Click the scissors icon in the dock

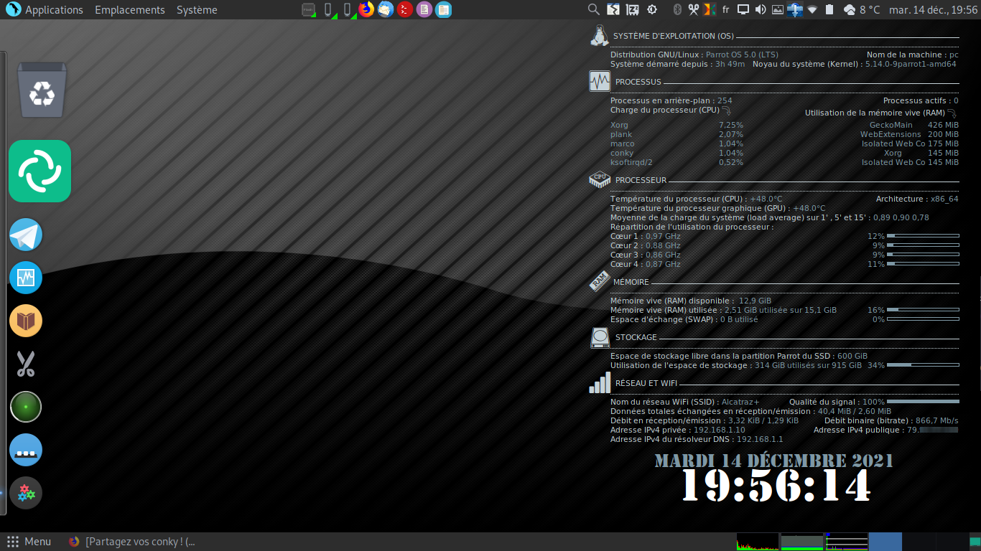coord(26,364)
